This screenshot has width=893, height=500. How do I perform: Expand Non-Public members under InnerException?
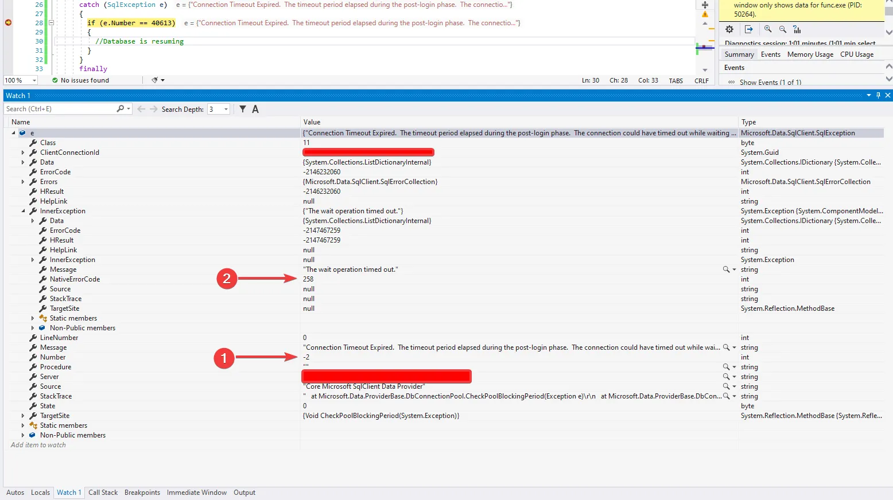[x=33, y=328]
